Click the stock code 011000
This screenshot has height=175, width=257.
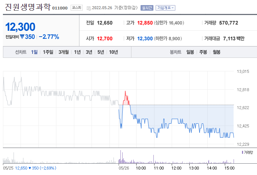click(60, 8)
